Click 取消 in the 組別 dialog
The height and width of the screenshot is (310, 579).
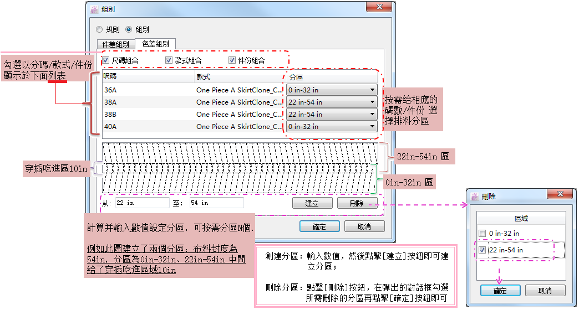pyautogui.click(x=364, y=226)
